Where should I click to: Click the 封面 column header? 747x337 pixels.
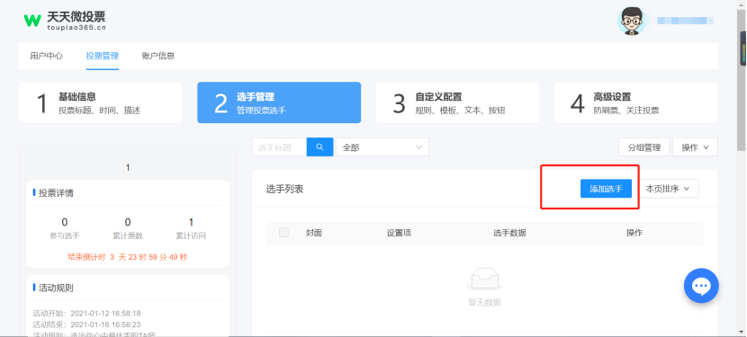click(314, 233)
